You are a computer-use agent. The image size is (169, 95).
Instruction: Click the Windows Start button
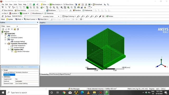click(3, 93)
